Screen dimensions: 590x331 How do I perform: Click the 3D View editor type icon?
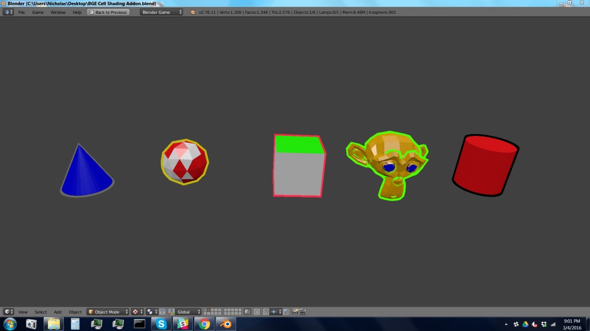point(8,312)
